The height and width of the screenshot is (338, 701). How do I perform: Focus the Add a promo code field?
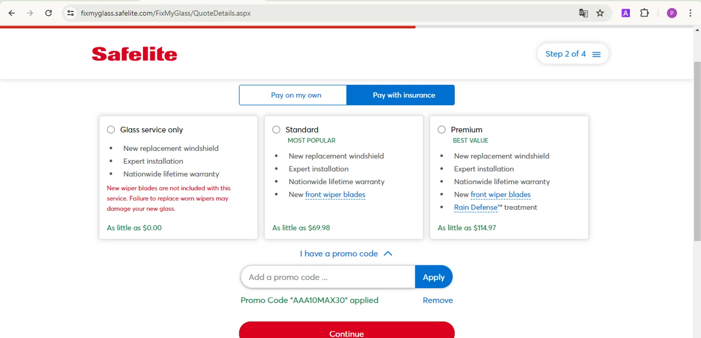(x=328, y=277)
